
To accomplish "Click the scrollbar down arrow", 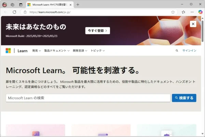I will [x=203, y=134].
